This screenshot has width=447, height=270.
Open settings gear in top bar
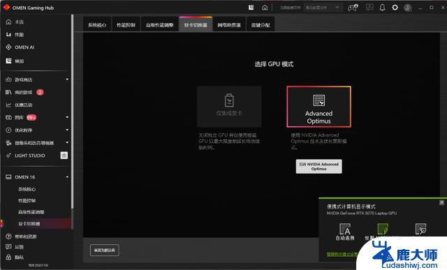pos(395,8)
